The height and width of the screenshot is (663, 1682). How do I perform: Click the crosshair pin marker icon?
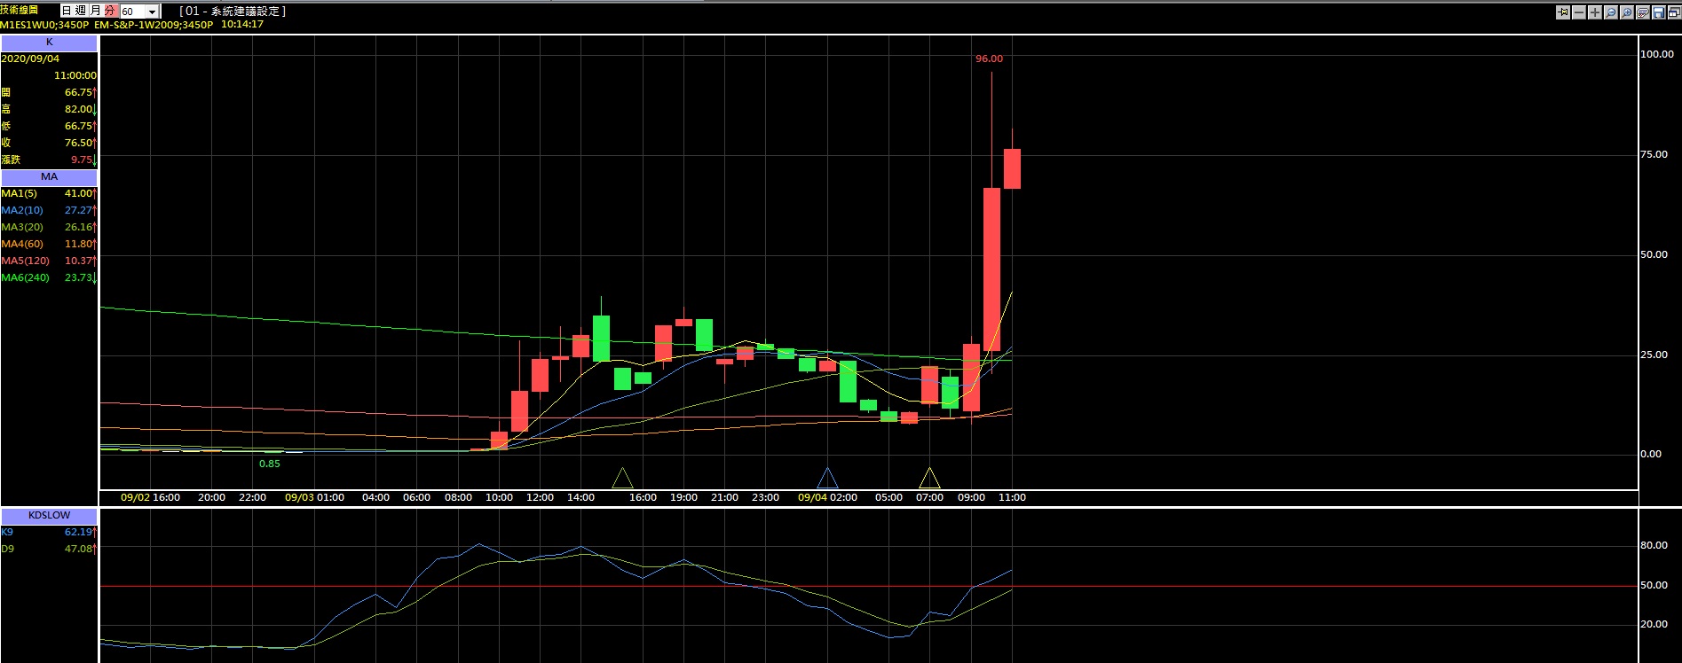click(1563, 12)
